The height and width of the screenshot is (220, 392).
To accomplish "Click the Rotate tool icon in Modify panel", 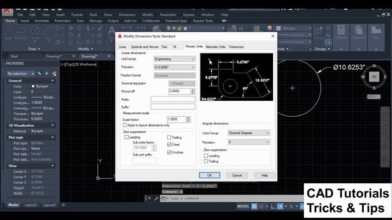I will pyautogui.click(x=79, y=28).
